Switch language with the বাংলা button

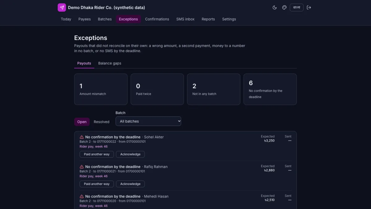[296, 7]
